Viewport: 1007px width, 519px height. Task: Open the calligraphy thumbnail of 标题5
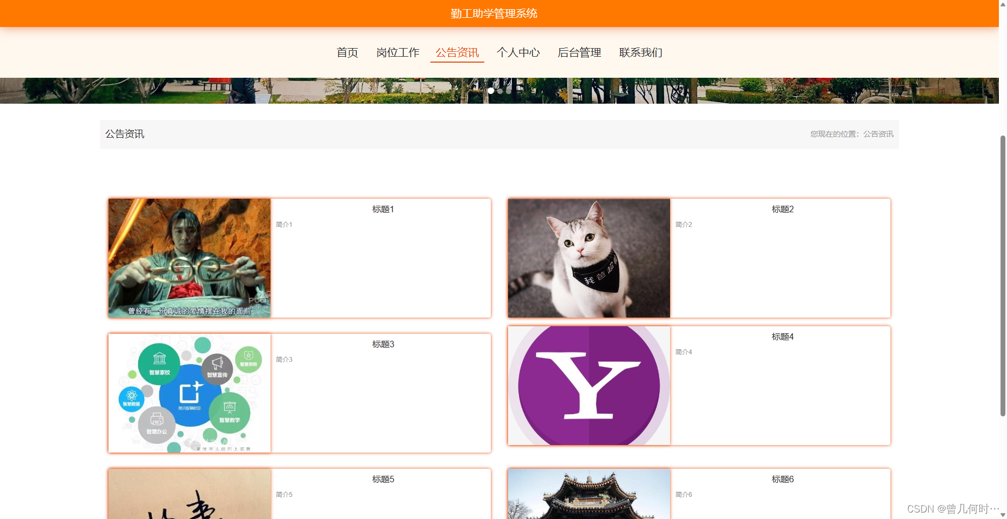[x=190, y=494]
